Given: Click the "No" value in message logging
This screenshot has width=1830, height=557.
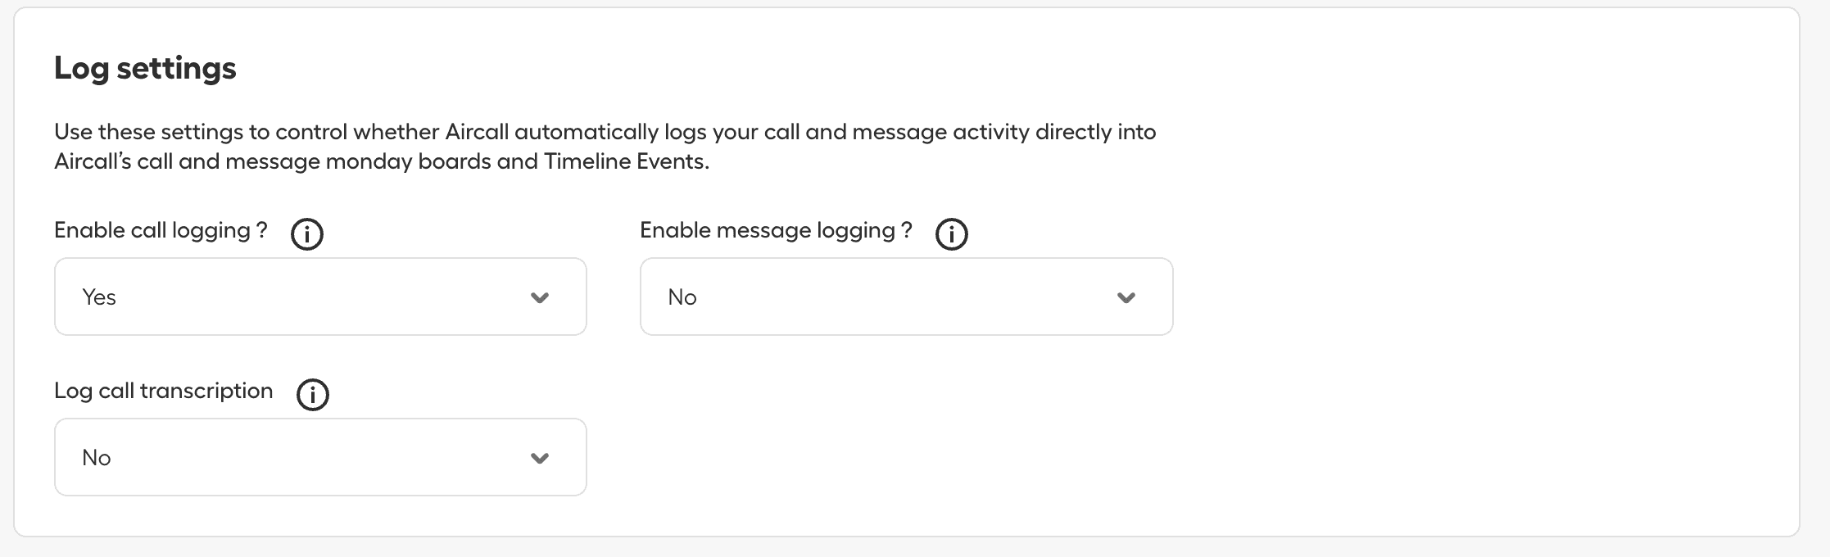Looking at the screenshot, I should tap(682, 297).
